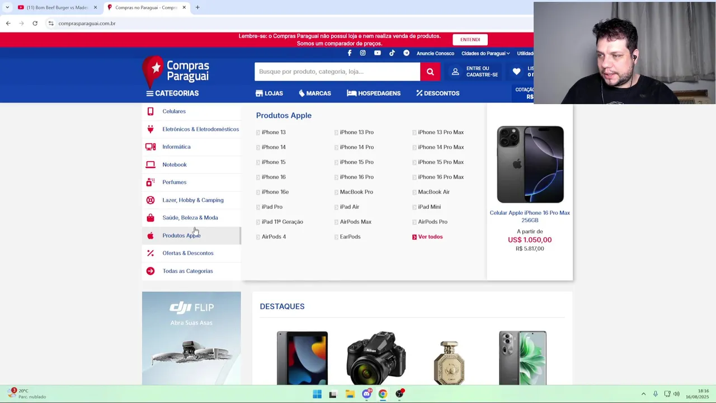The width and height of the screenshot is (716, 403).
Task: Switch to the Bom Beef Burger tab
Action: [56, 7]
